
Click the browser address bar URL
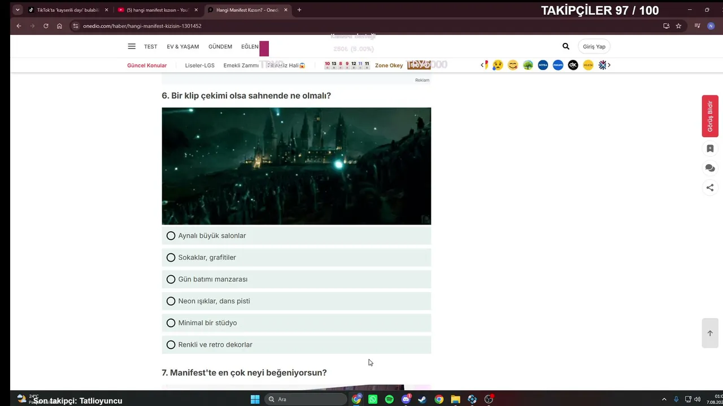[142, 26]
